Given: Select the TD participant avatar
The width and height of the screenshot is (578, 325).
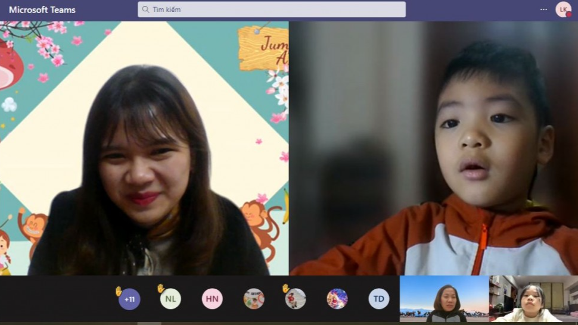Looking at the screenshot, I should [x=378, y=299].
